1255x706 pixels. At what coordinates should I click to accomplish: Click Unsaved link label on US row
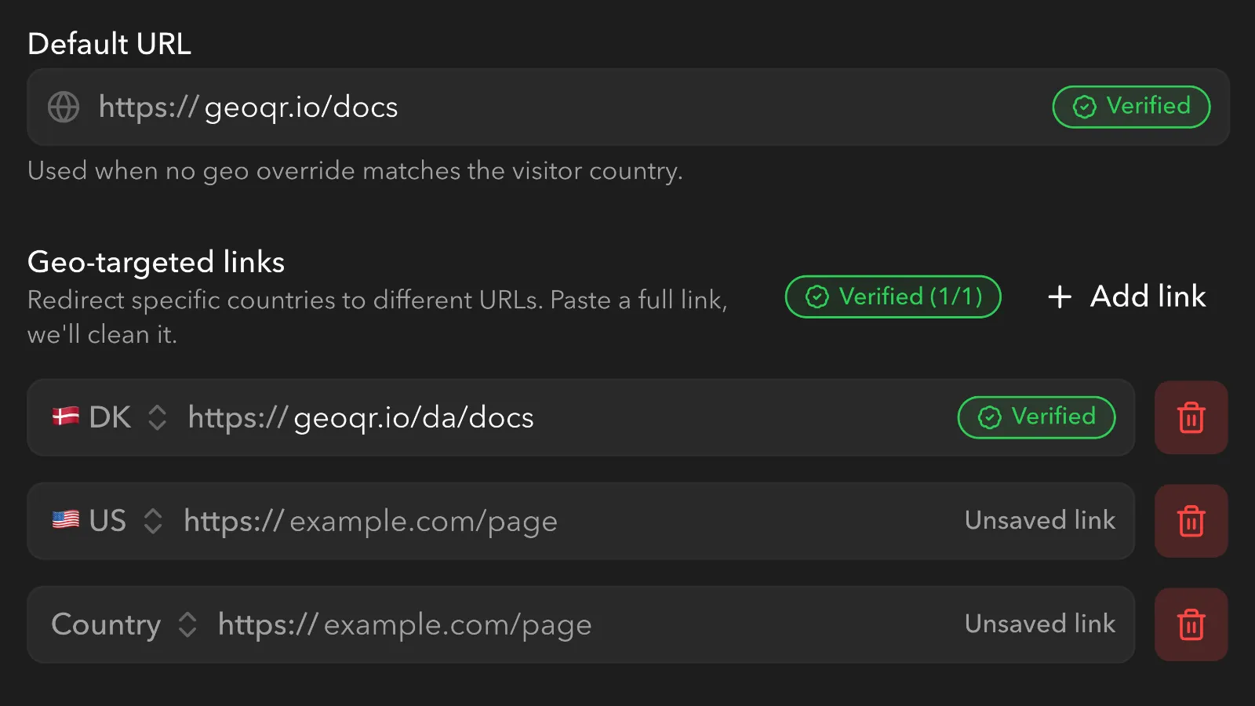(1039, 521)
